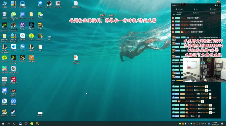Open the 福利 folder on desktop
Screen dimensions: 226x126
click(x=40, y=48)
